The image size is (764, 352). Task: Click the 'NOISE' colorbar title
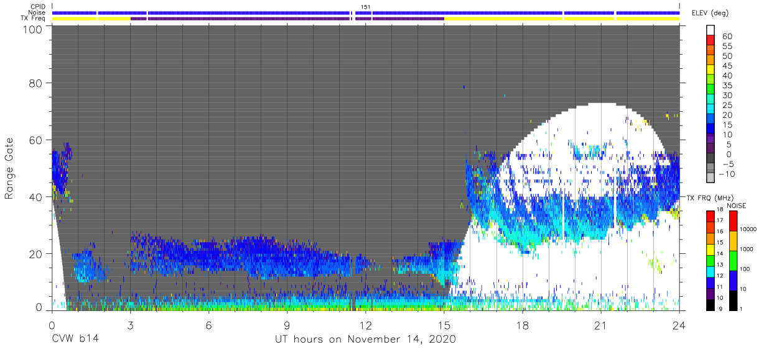tap(737, 205)
